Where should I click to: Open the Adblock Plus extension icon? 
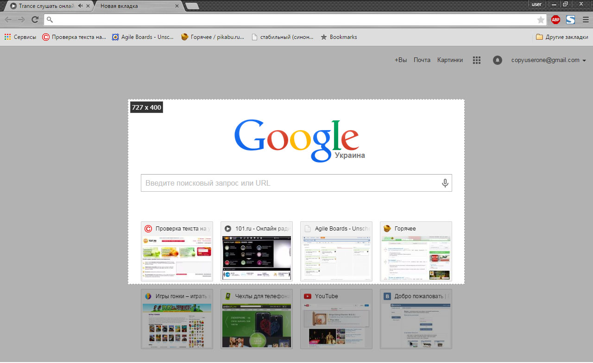[555, 19]
